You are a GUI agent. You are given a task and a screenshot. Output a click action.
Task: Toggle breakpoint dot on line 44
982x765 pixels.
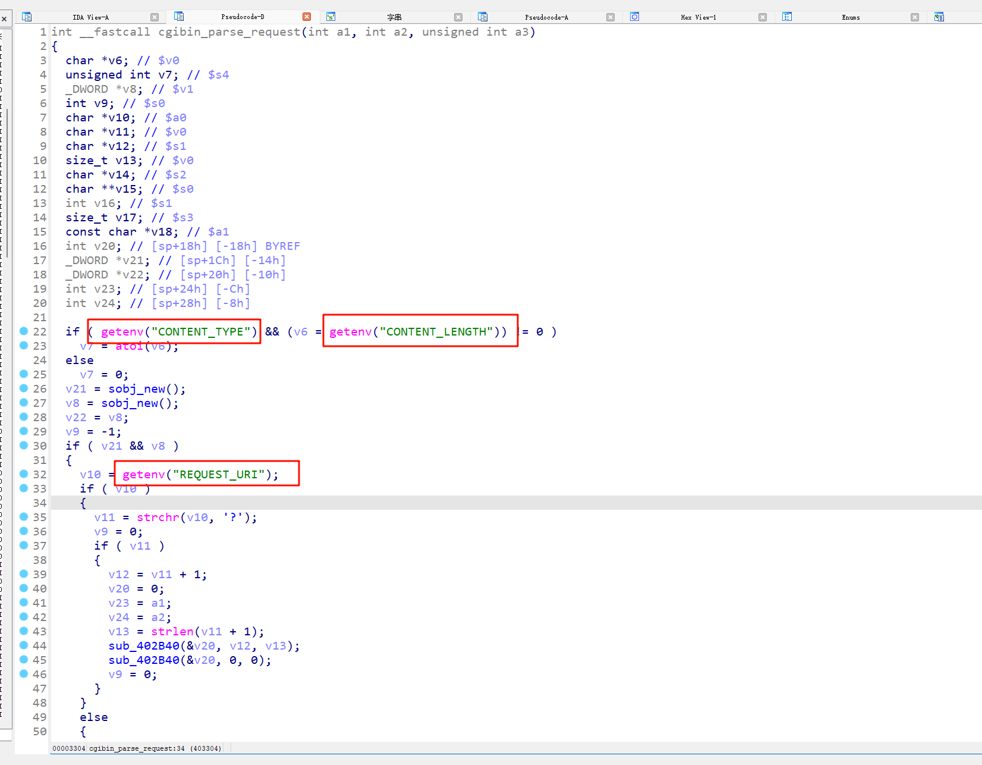point(24,645)
